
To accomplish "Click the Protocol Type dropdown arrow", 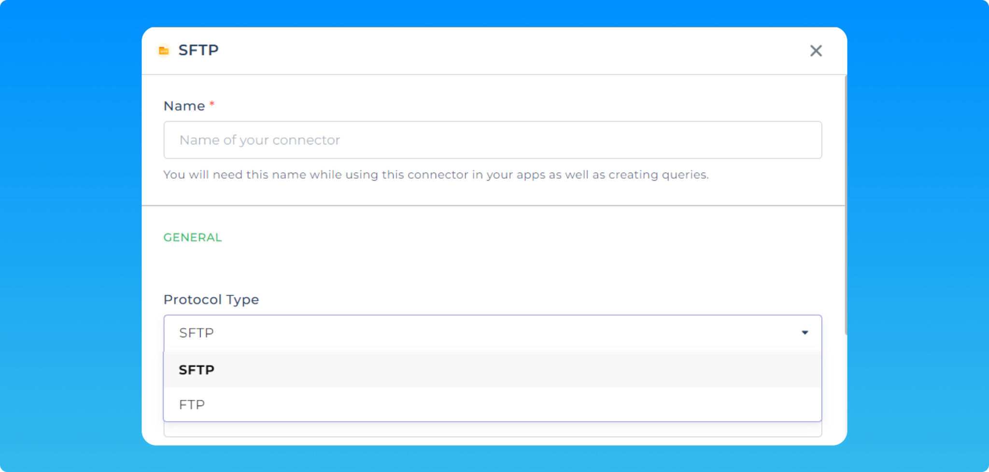I will click(x=805, y=333).
